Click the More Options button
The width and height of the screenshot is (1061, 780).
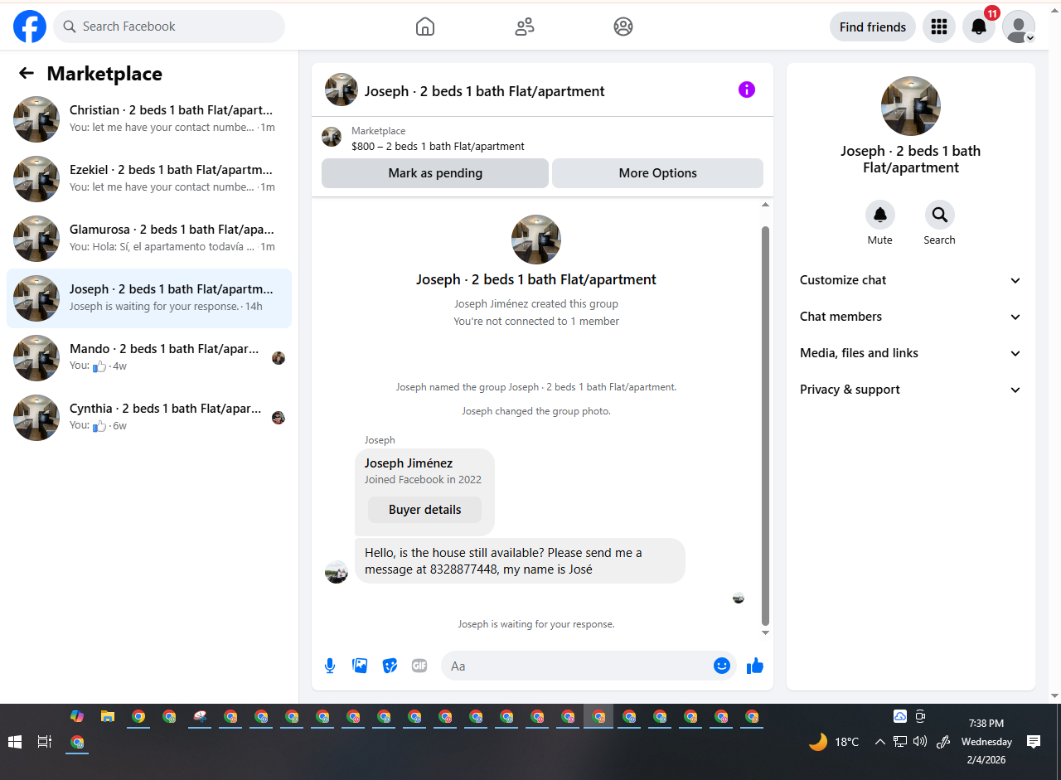(x=657, y=173)
